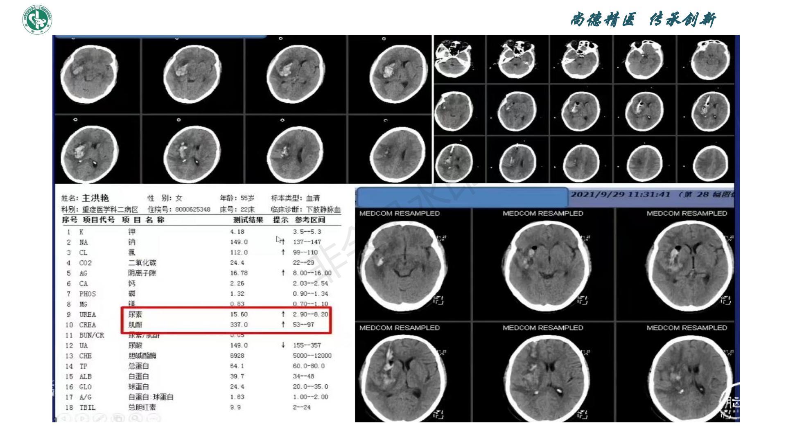Click the department 重症医学科二病区
The image size is (786, 442).
(x=110, y=209)
